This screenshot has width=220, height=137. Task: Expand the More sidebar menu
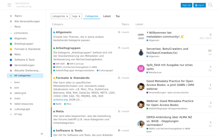click(x=17, y=27)
